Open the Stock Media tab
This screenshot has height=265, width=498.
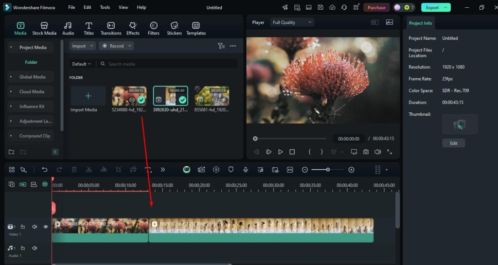click(44, 28)
